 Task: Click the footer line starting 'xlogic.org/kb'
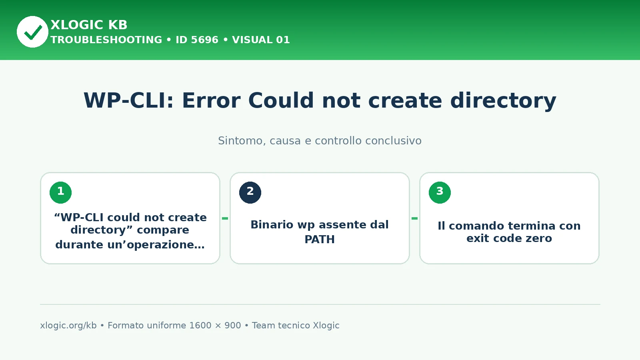coord(190,326)
